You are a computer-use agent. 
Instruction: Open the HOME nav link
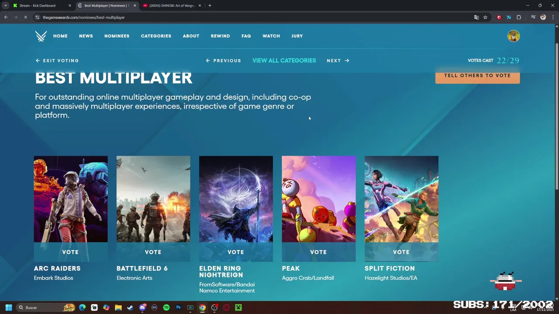pos(60,36)
